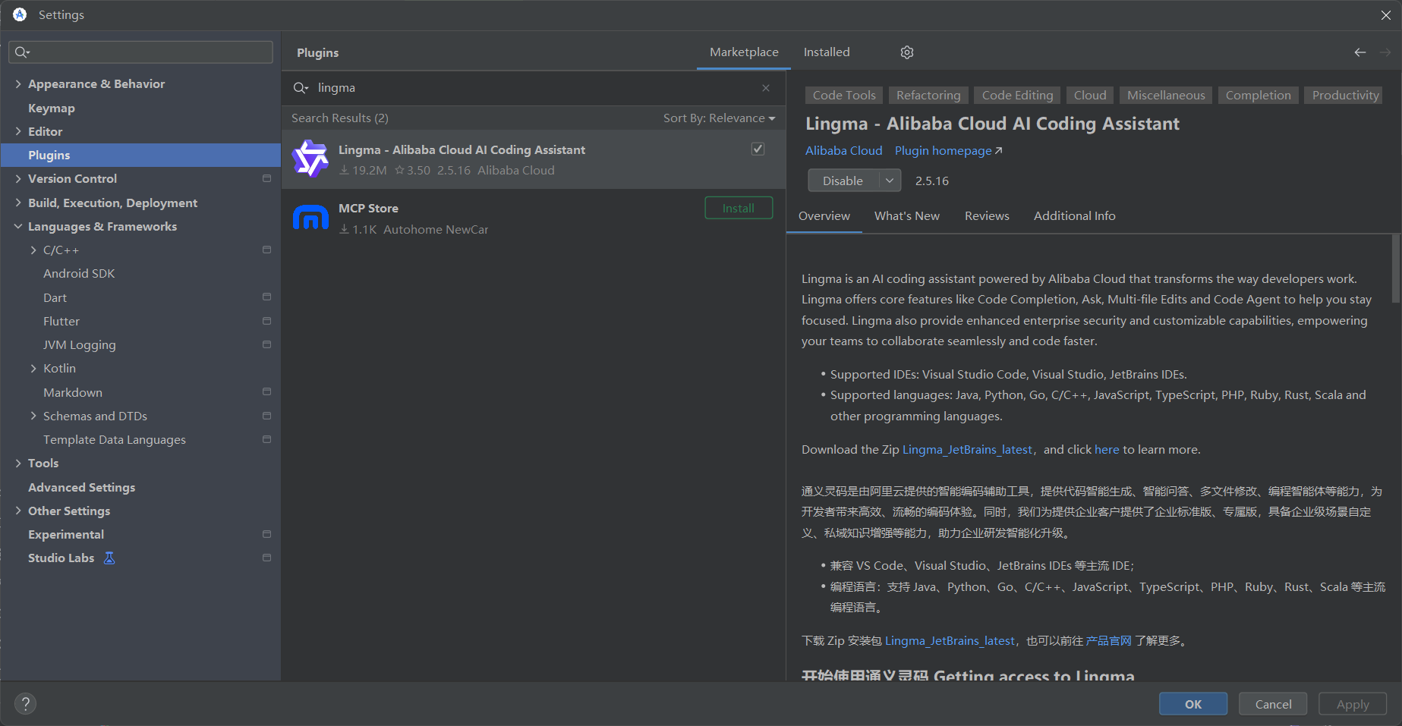Expand the Kotlin settings node
This screenshot has width=1402, height=726.
pos(33,369)
